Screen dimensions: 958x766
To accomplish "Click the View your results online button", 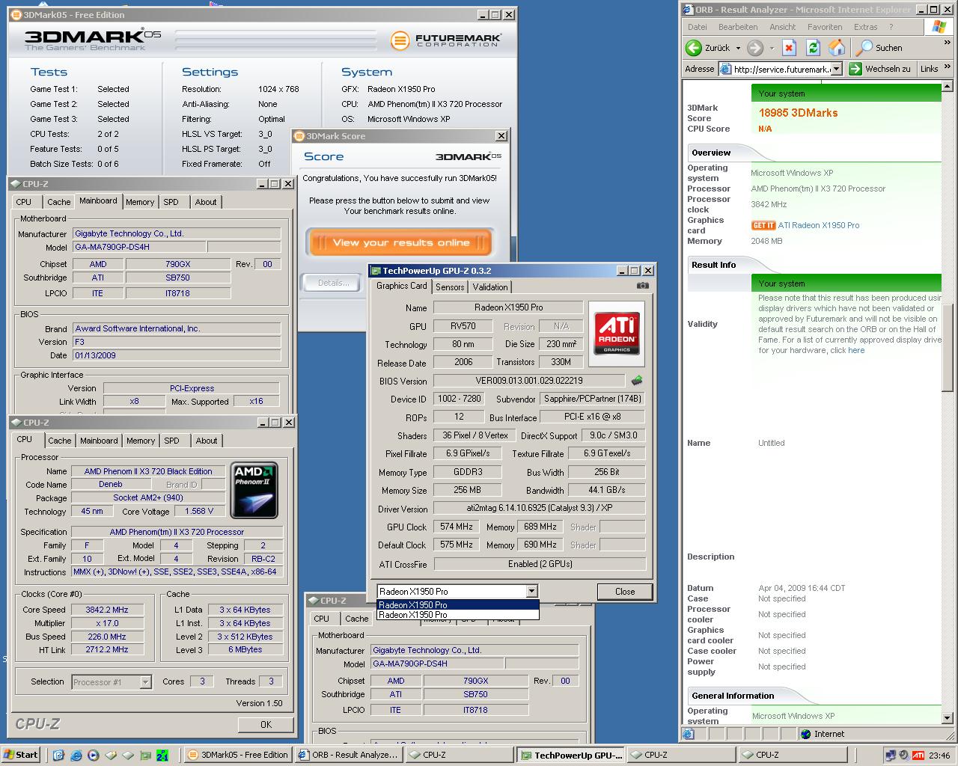I will 400,242.
